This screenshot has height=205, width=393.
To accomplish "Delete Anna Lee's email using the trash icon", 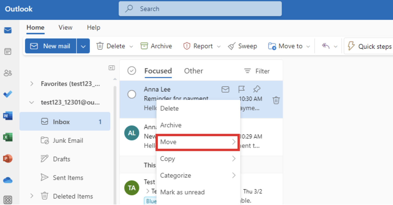I will [x=276, y=100].
